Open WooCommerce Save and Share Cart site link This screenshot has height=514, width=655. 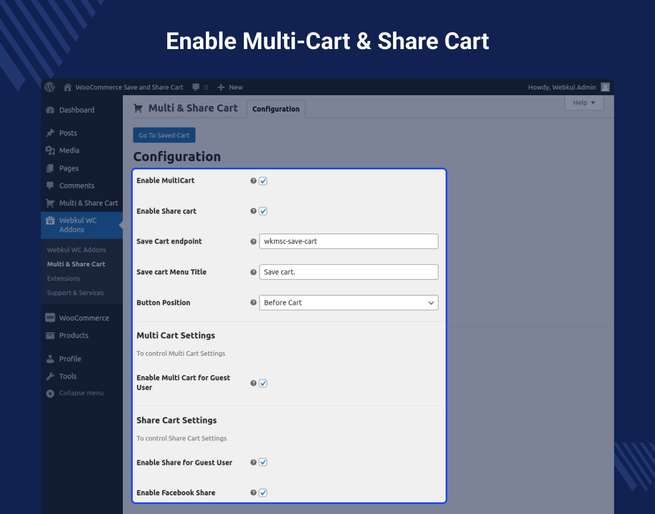pyautogui.click(x=129, y=87)
